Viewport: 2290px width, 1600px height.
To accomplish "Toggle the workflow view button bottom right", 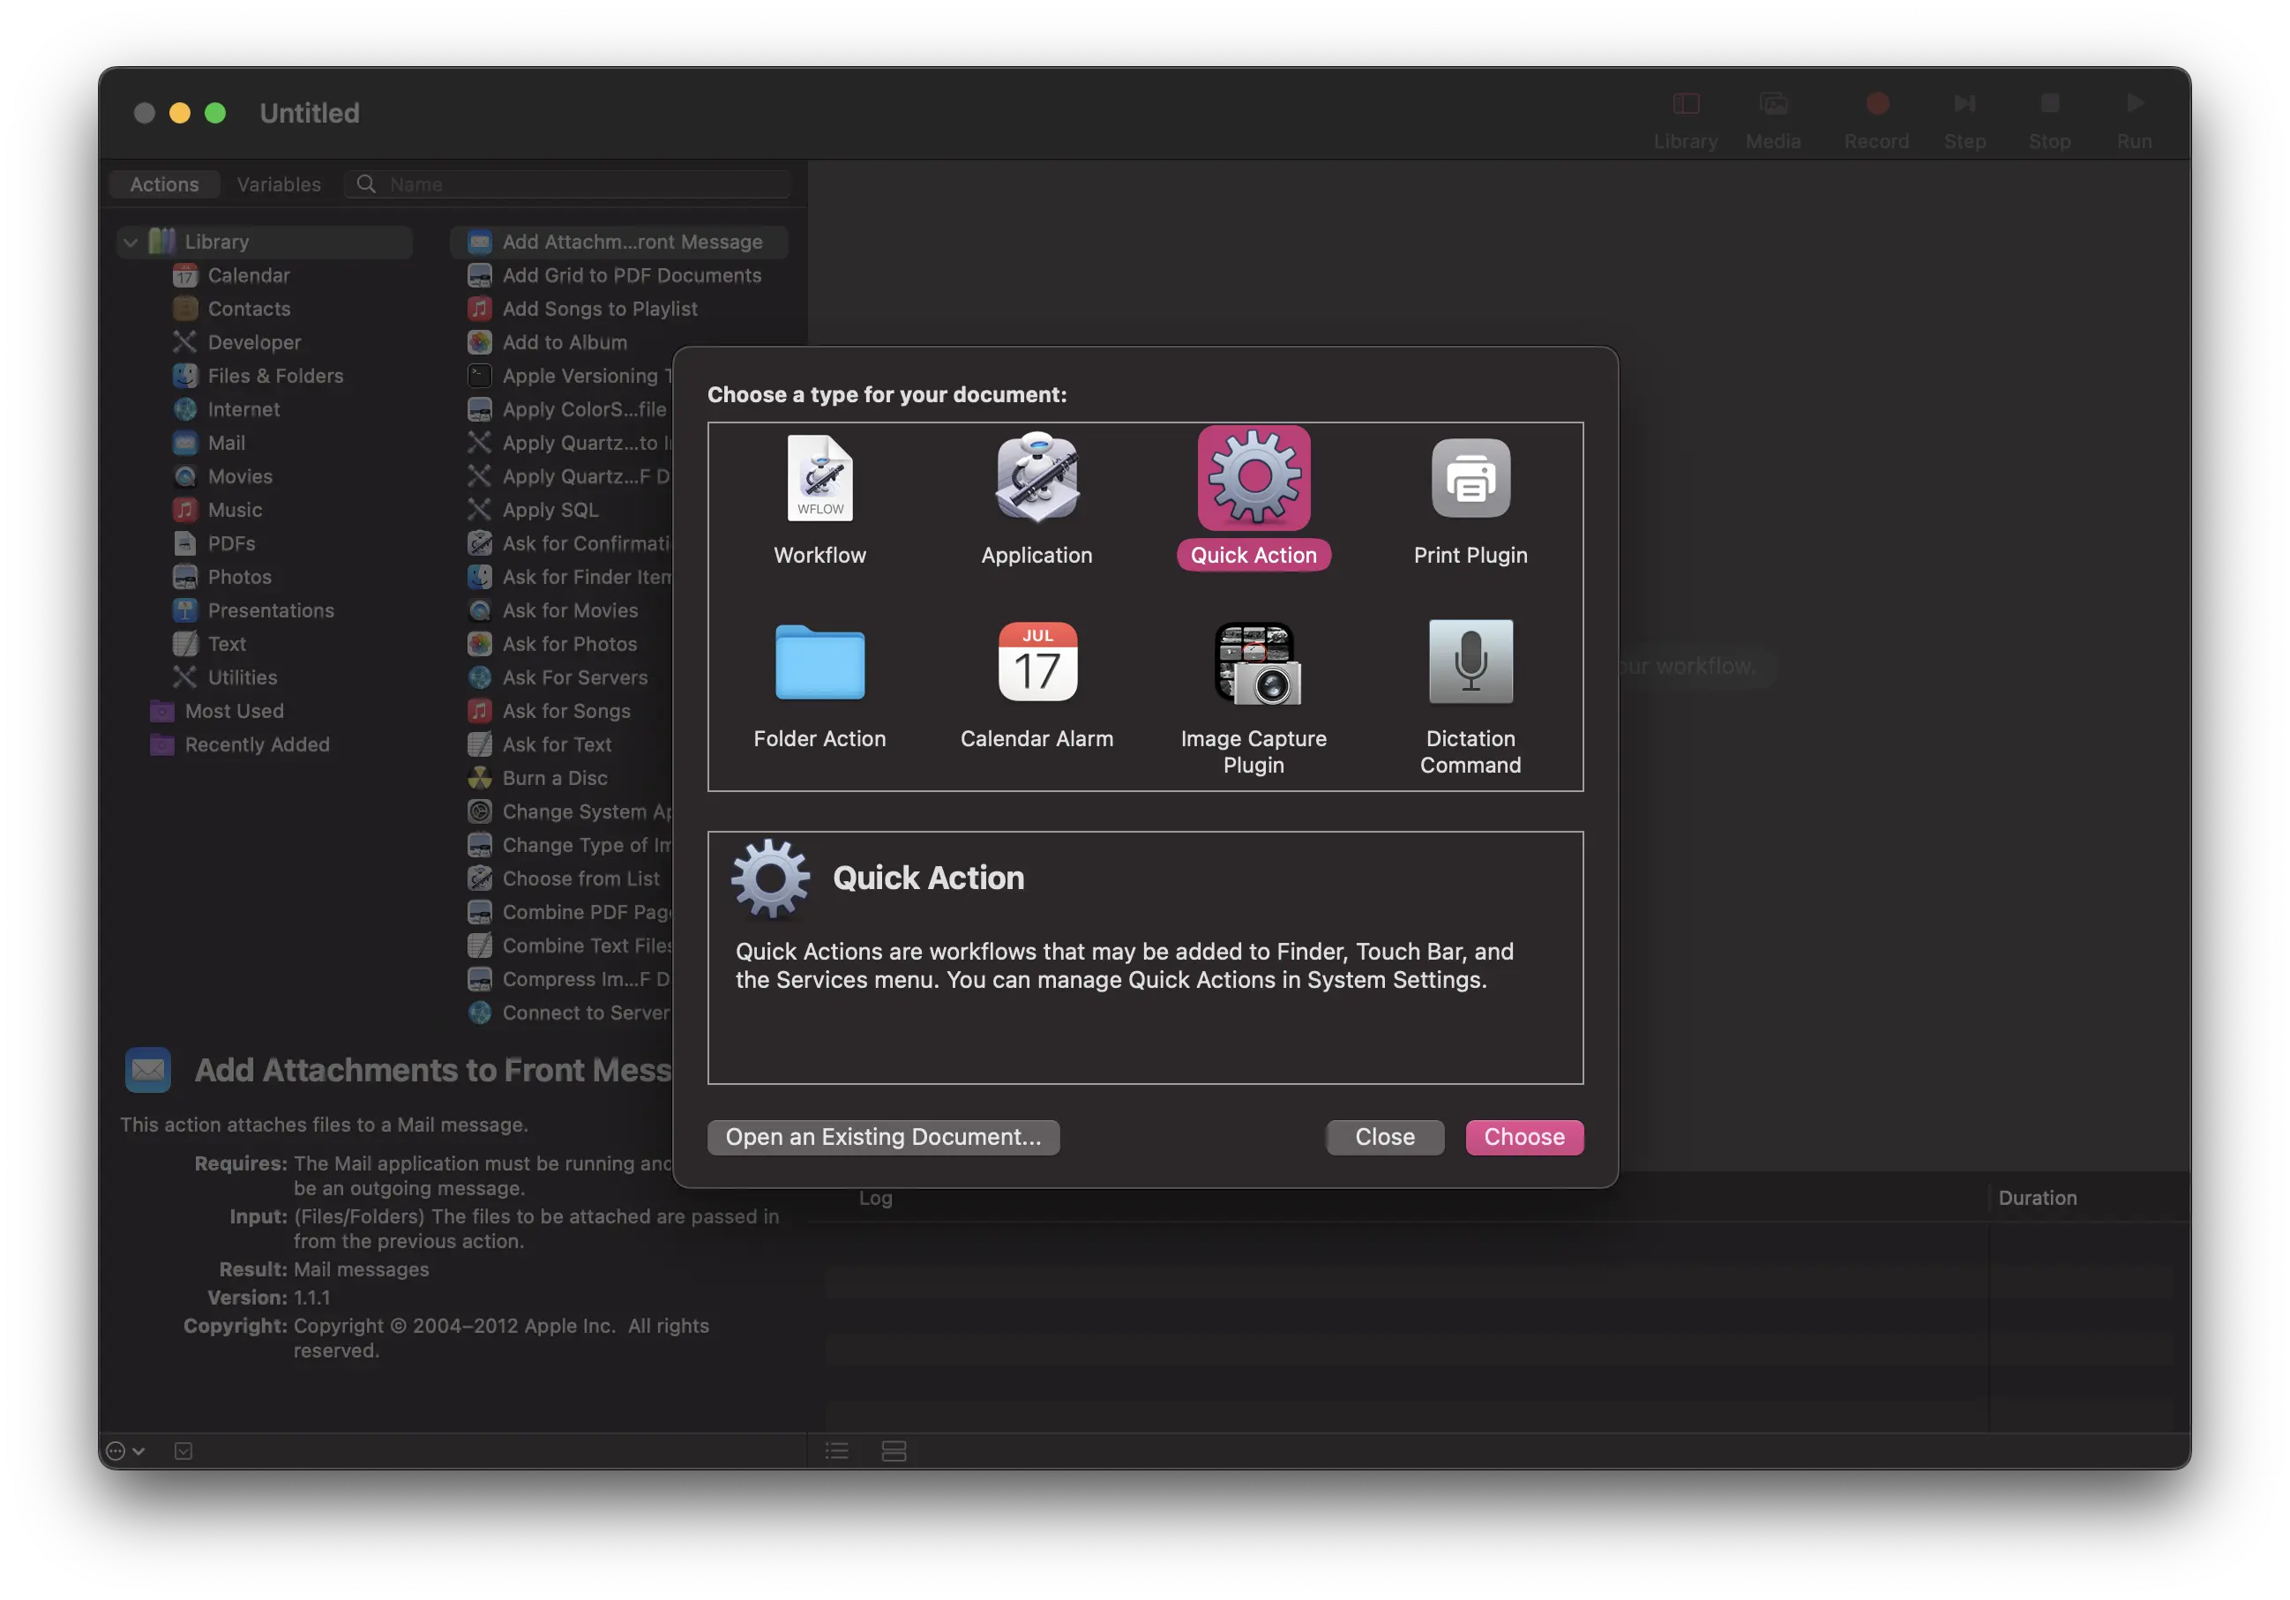I will 893,1451.
